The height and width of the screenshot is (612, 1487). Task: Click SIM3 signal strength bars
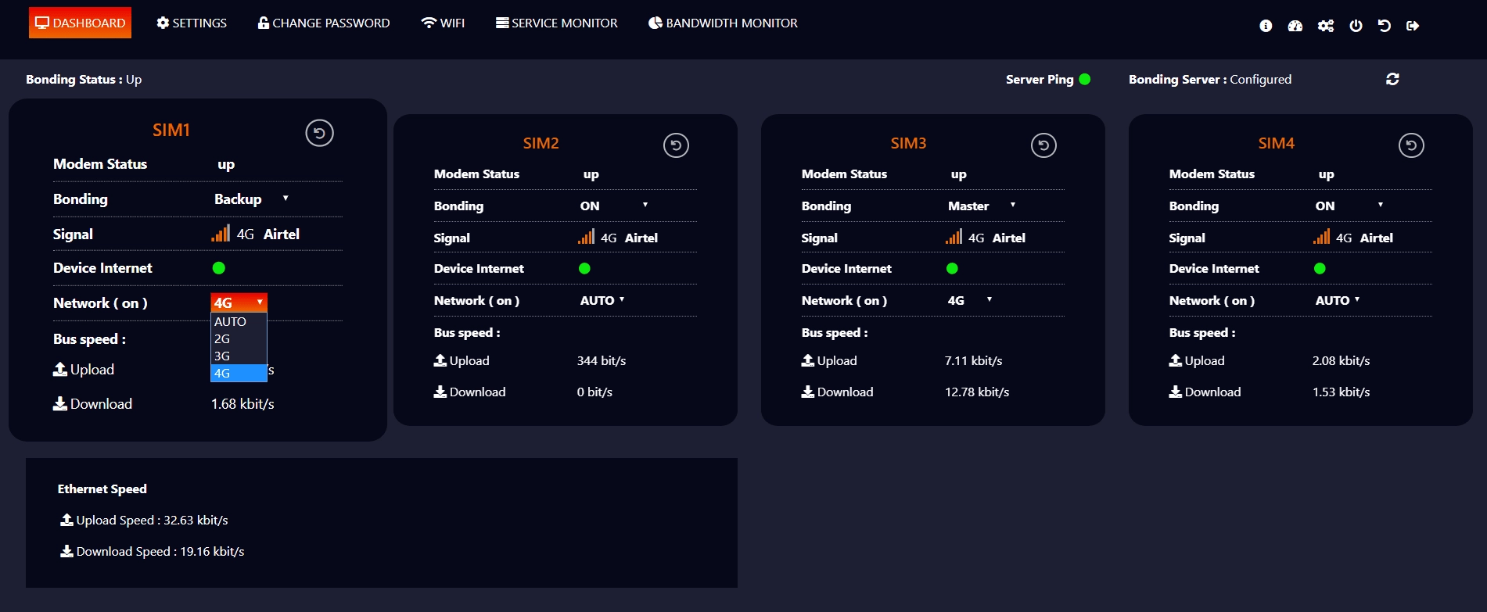(x=954, y=237)
